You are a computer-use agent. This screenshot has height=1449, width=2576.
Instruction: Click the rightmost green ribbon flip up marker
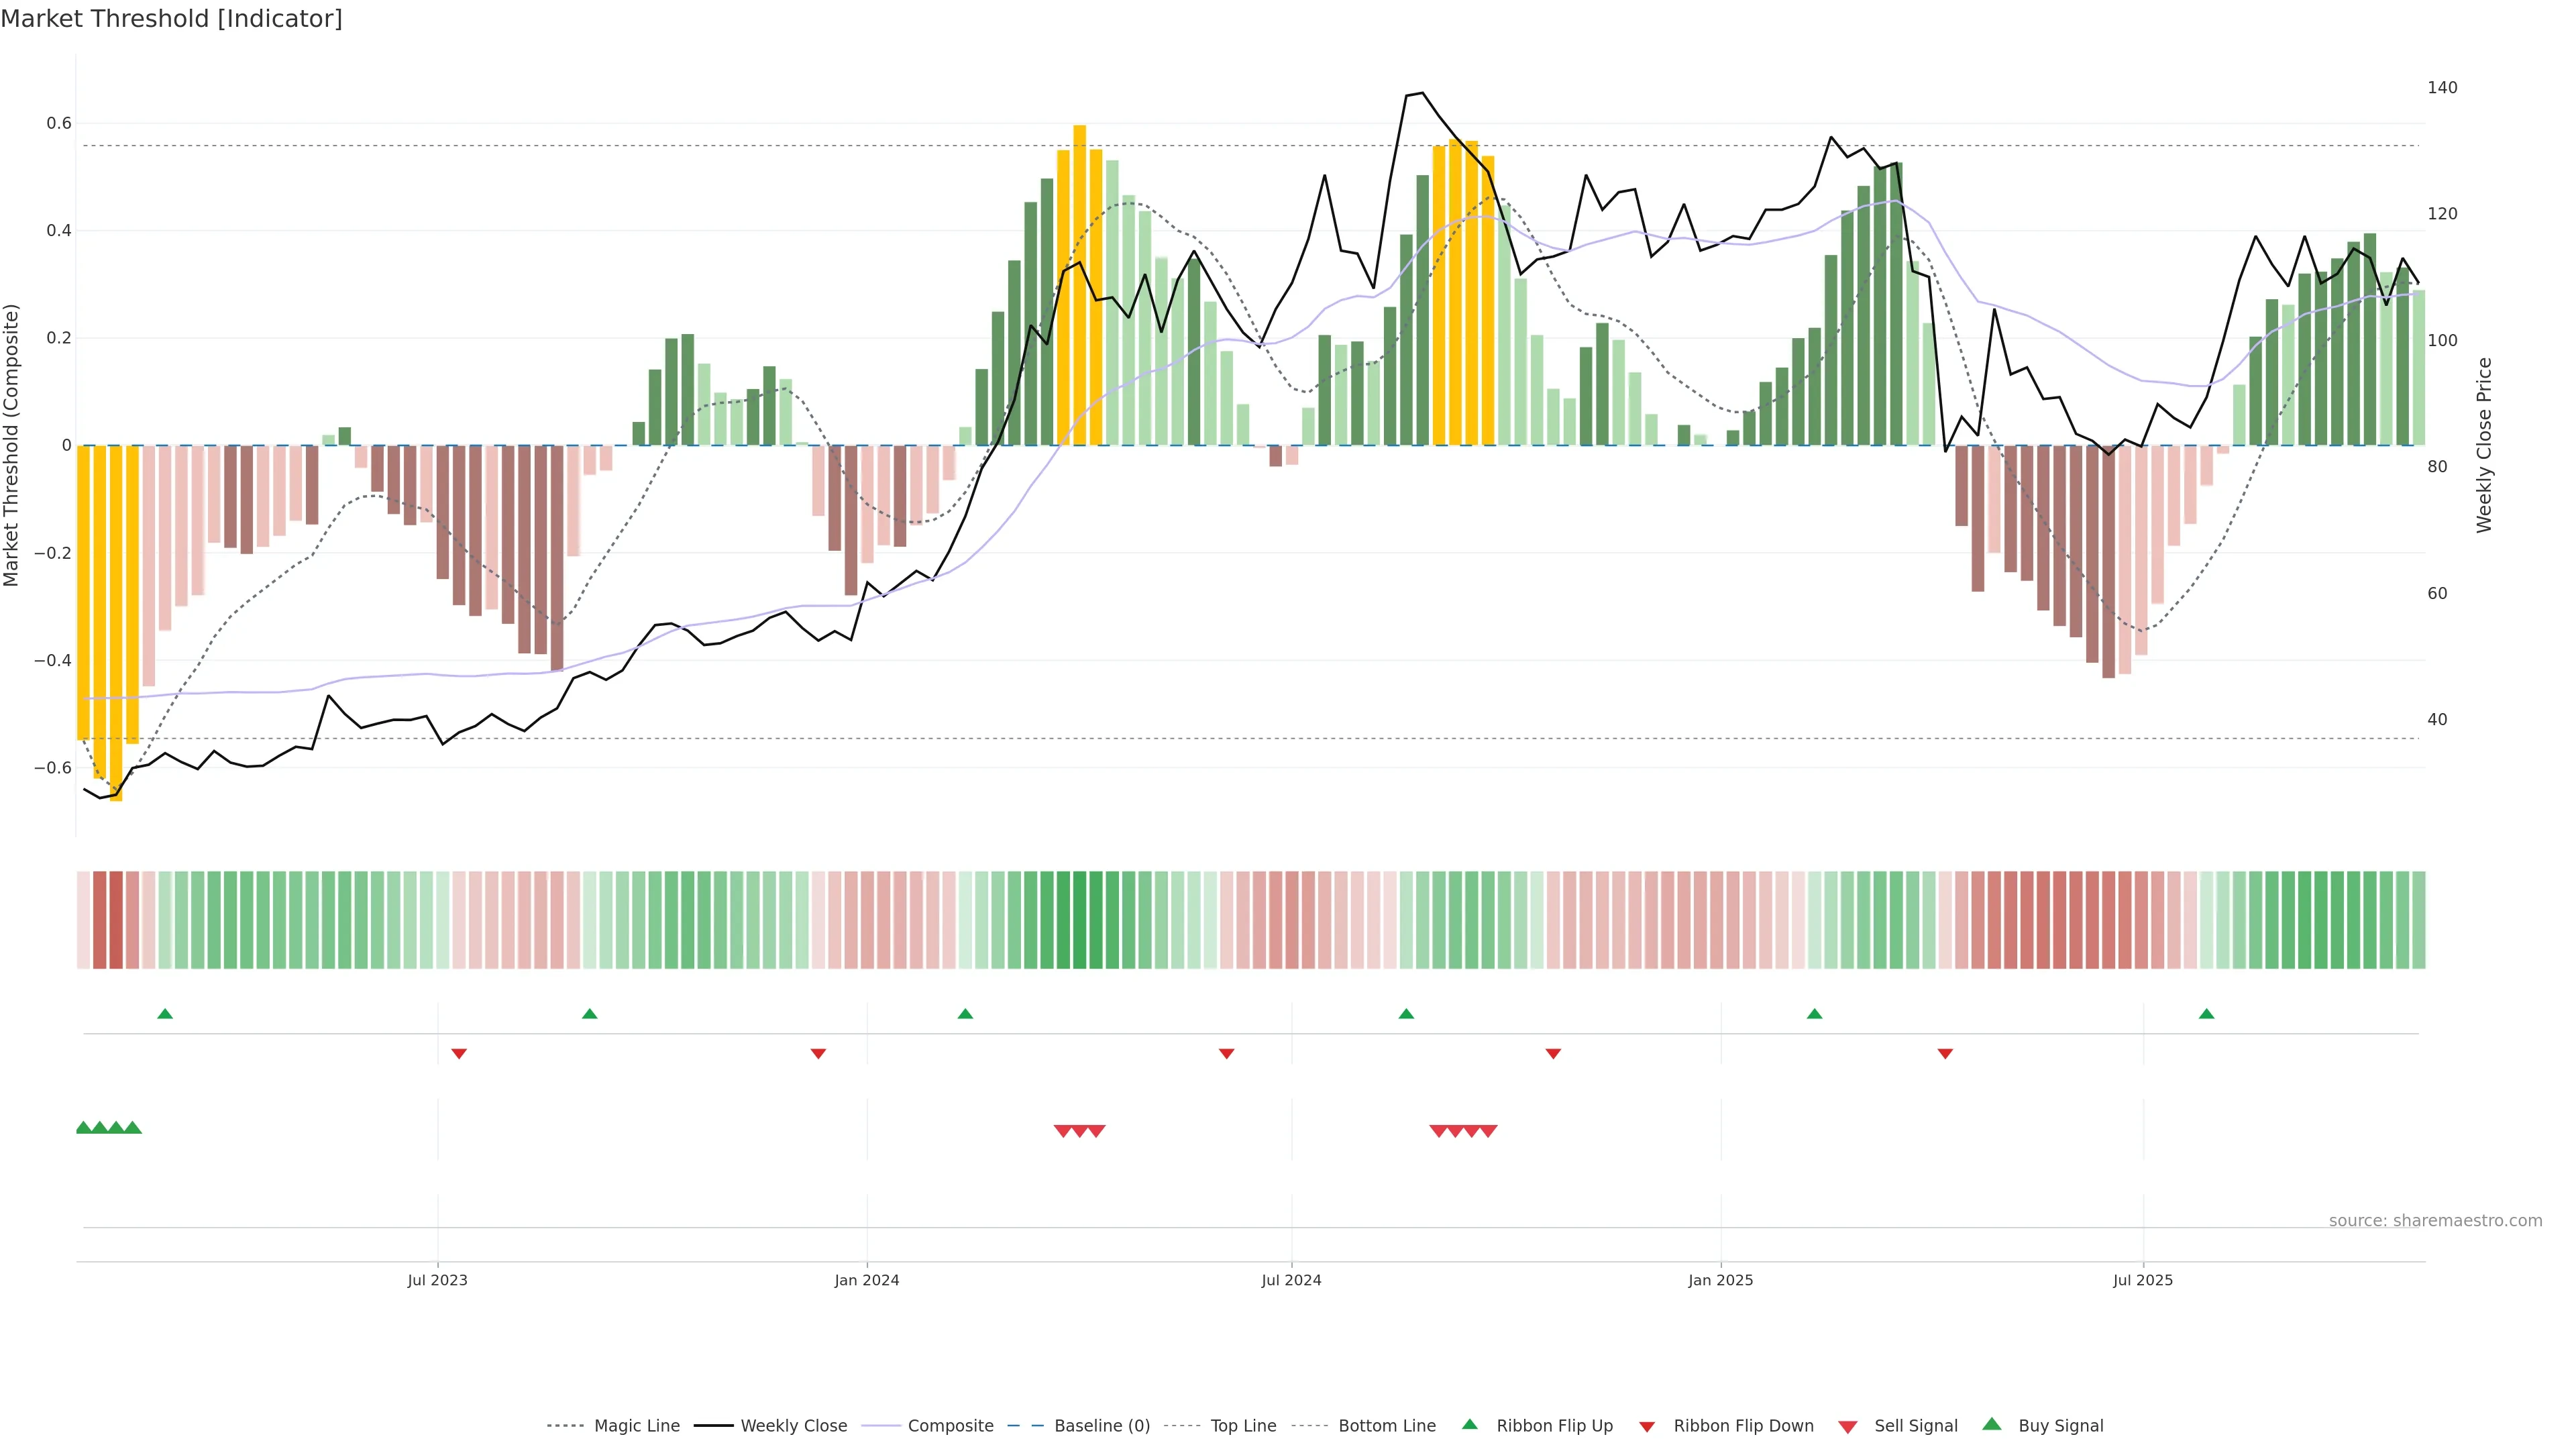coord(2206,1014)
